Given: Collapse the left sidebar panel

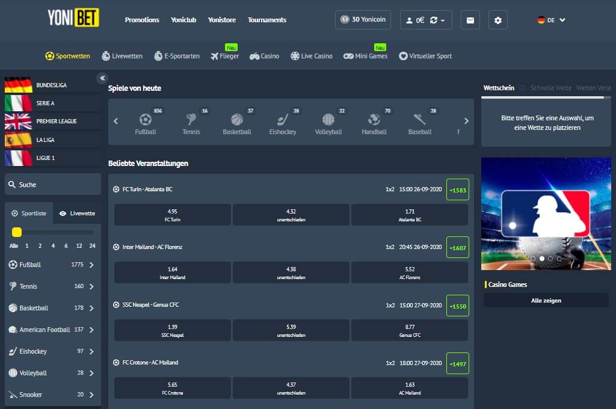Looking at the screenshot, I should click(x=102, y=78).
